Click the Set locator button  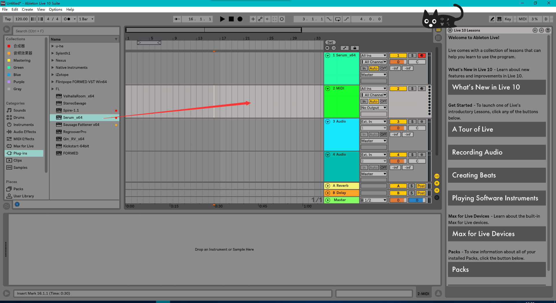tap(330, 42)
